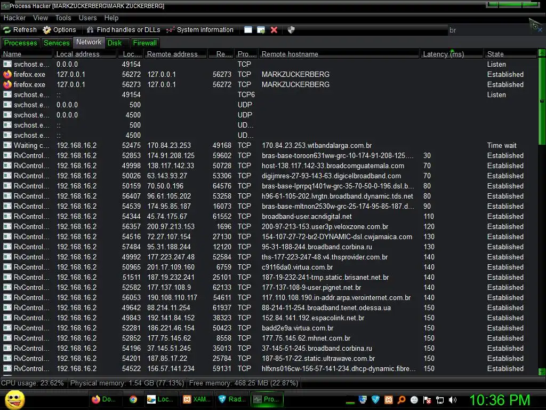The width and height of the screenshot is (546, 410).
Task: Open Find handles or DLLs
Action: point(123,30)
